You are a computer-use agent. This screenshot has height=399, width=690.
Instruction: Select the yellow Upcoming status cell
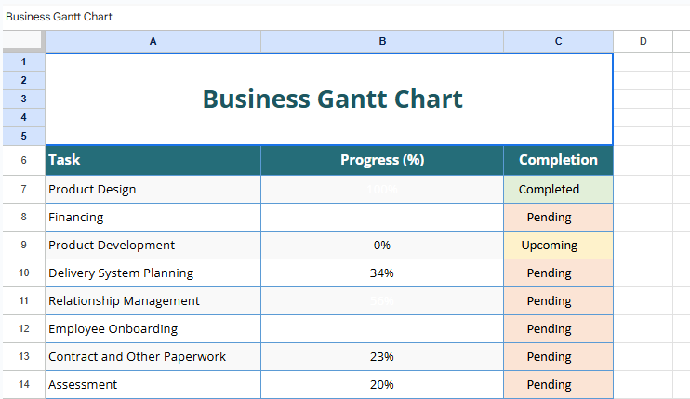tap(558, 246)
